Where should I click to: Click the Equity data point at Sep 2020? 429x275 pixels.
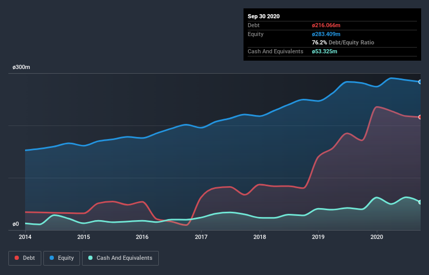(x=420, y=82)
